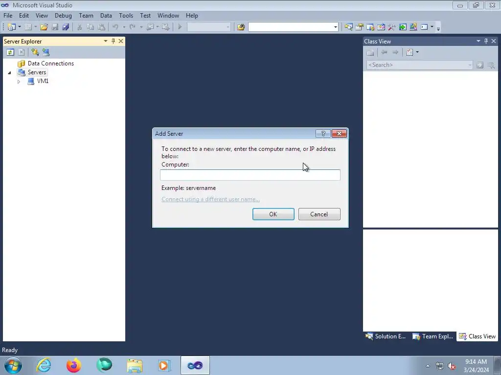Viewport: 501px width, 375px height.
Task: Open the Edit menu
Action: [24, 16]
